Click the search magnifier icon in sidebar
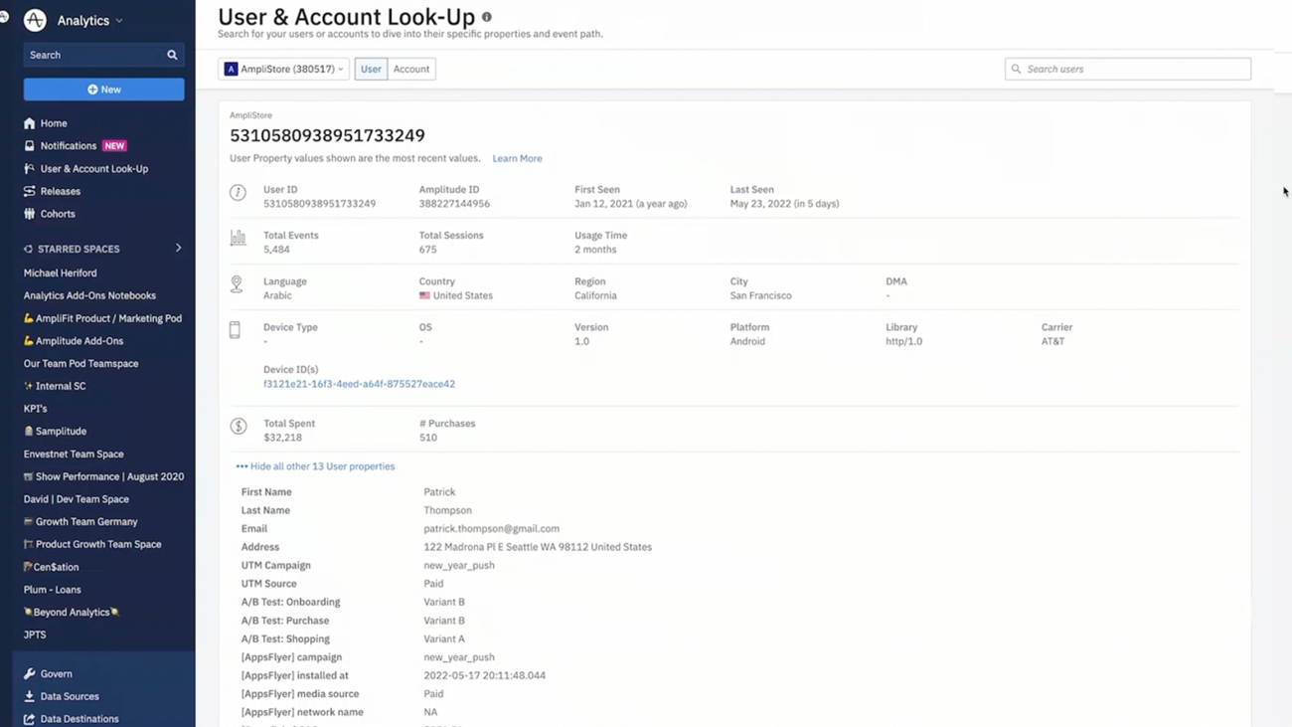 [172, 56]
